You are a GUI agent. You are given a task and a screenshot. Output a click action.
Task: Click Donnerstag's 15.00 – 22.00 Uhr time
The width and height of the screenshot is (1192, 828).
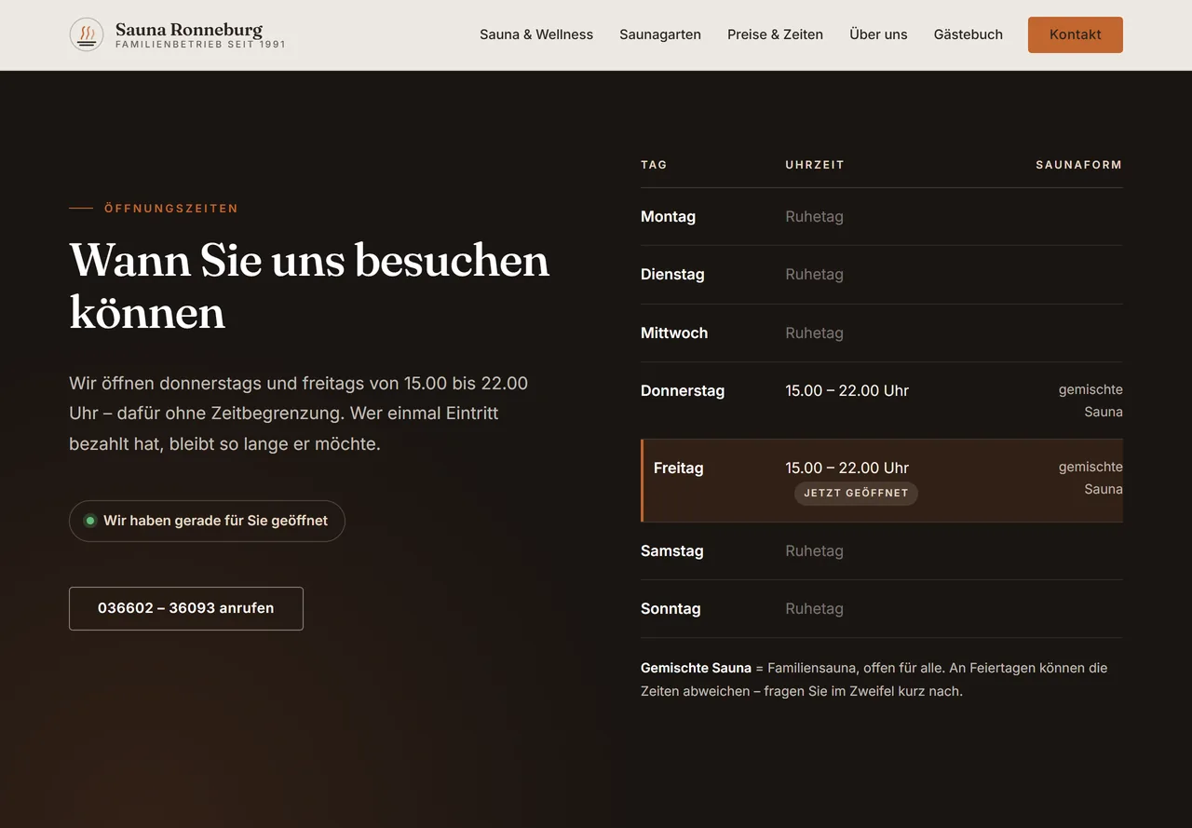(847, 390)
